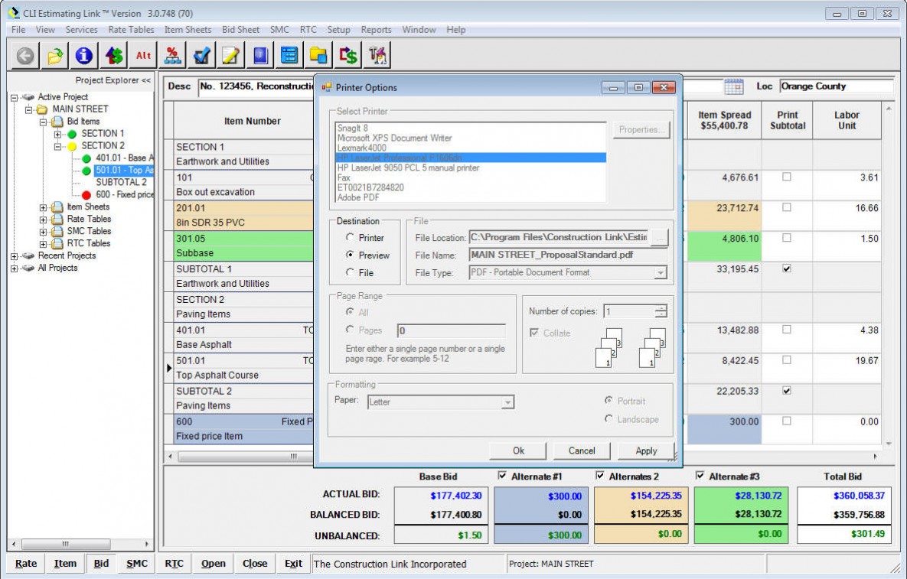Click the open folder toolbar icon
The width and height of the screenshot is (907, 579).
click(x=54, y=56)
